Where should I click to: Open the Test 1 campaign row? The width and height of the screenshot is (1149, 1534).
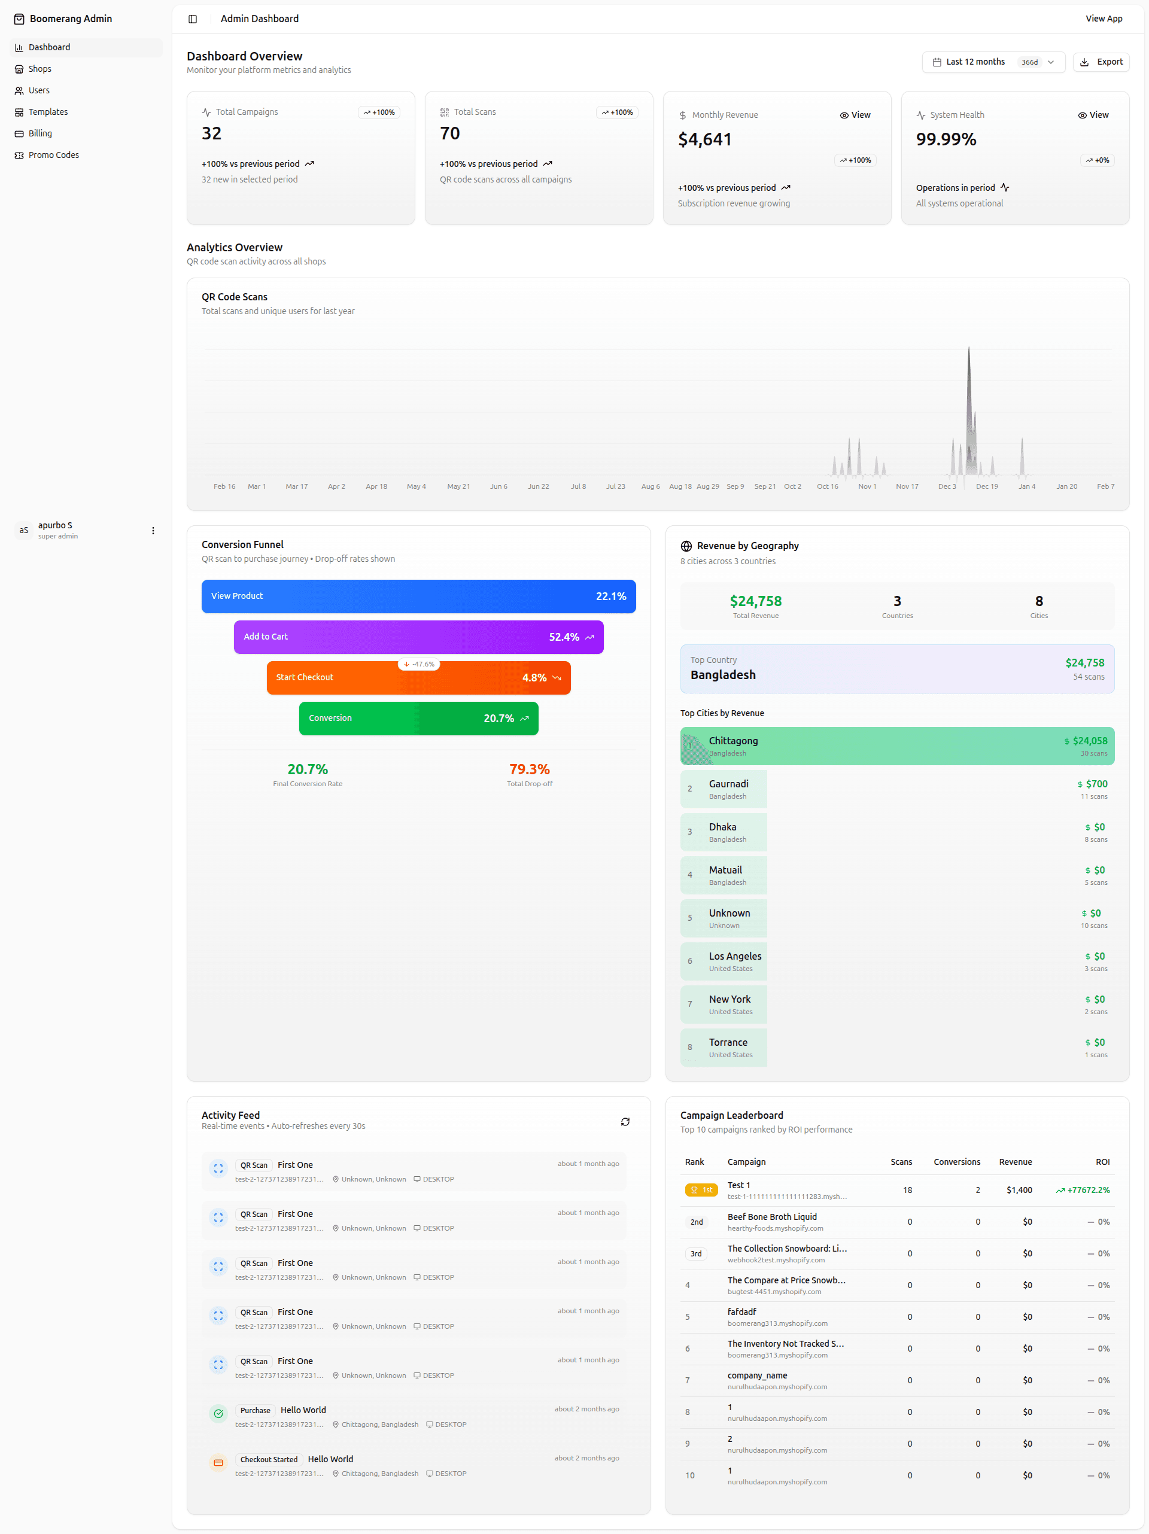(x=897, y=1190)
